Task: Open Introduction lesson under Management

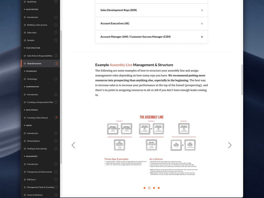Action: [32, 164]
